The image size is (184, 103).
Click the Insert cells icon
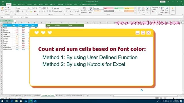pyautogui.click(x=139, y=8)
